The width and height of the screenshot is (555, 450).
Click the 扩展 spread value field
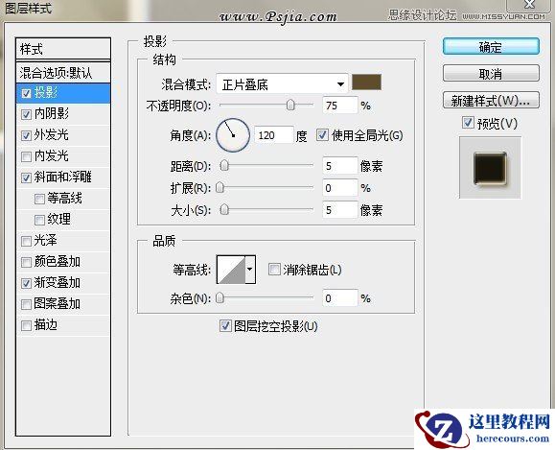pos(339,188)
